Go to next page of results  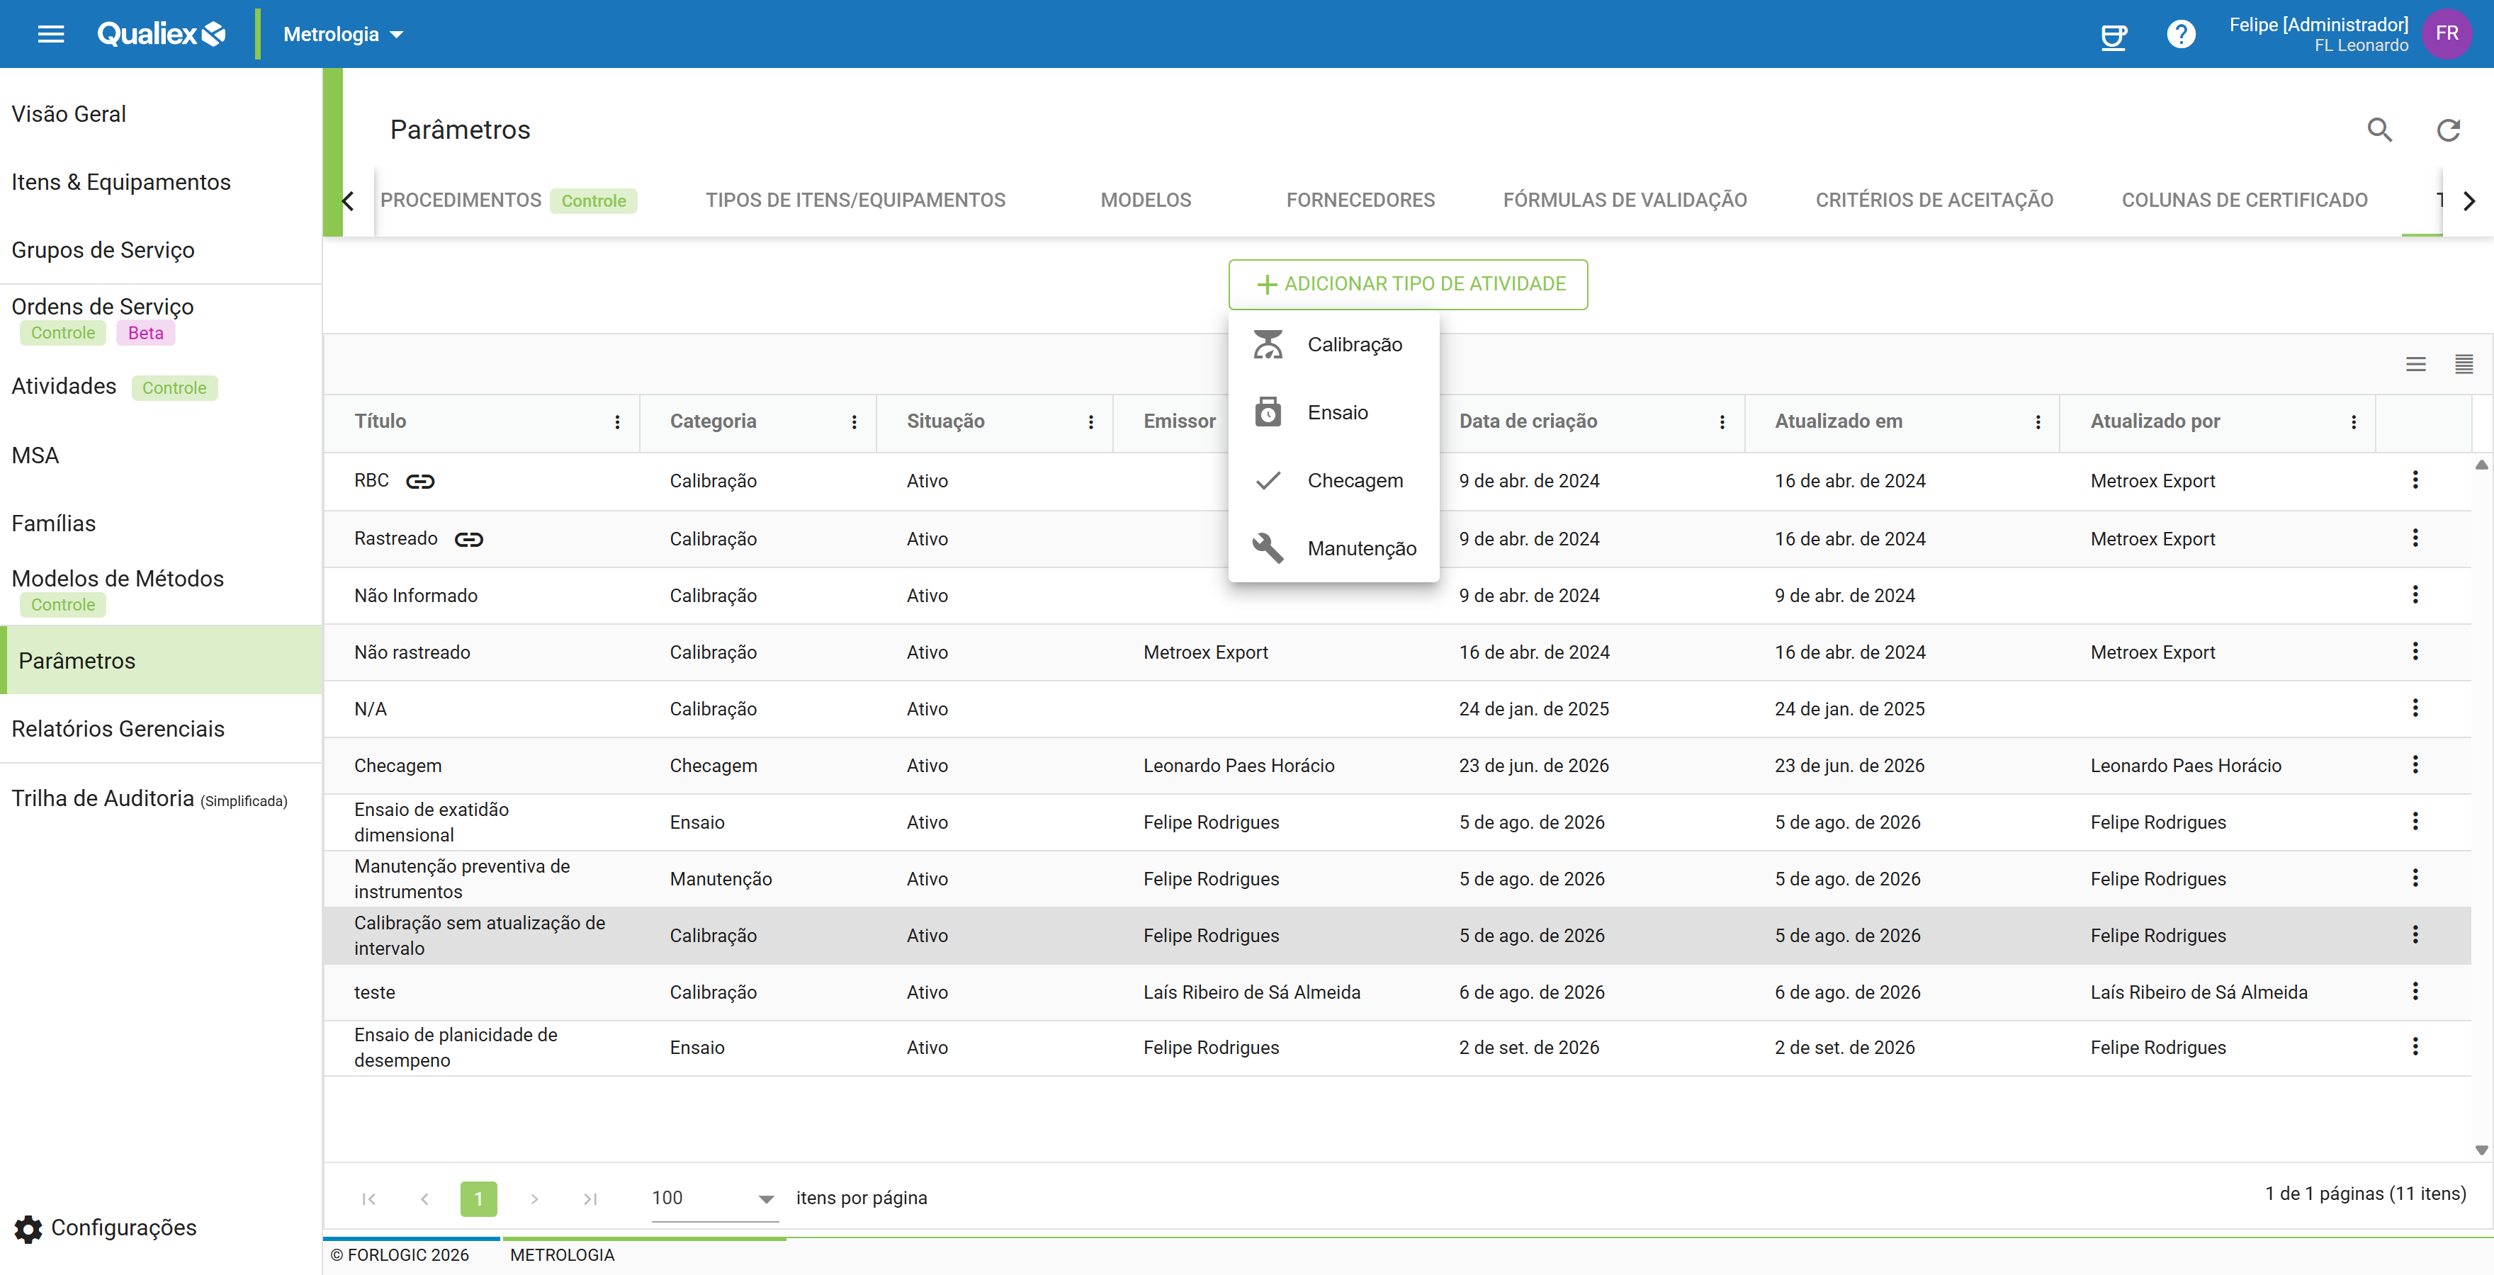534,1198
